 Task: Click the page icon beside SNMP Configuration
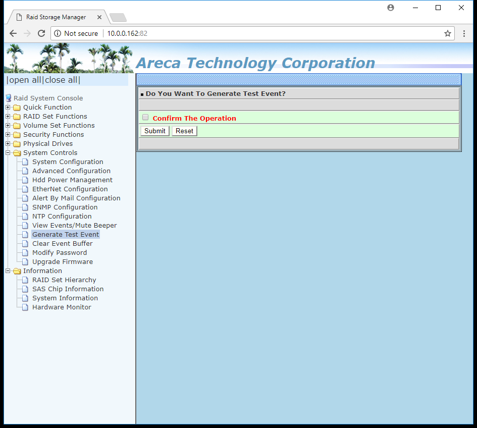click(25, 207)
